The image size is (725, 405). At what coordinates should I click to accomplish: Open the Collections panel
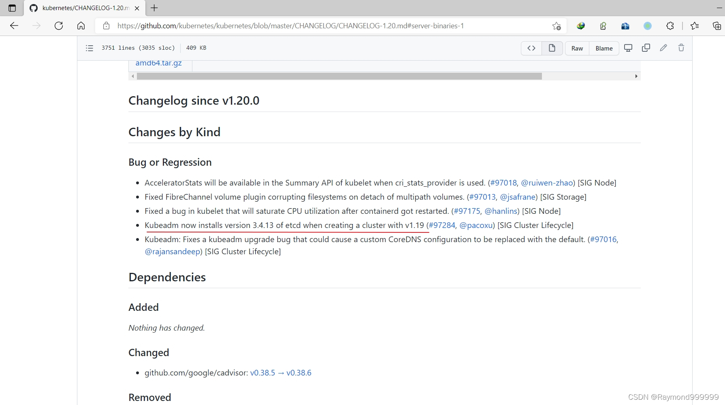click(717, 26)
